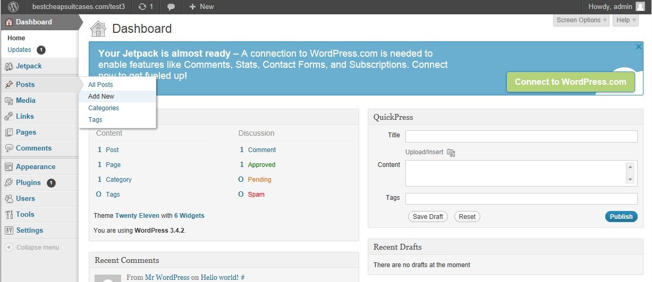The height and width of the screenshot is (282, 652).
Task: Focus the QuickPress Content text area
Action: [x=521, y=173]
